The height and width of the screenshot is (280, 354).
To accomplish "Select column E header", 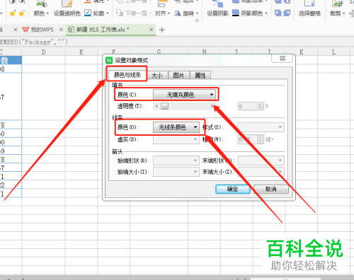I will pyautogui.click(x=81, y=52).
